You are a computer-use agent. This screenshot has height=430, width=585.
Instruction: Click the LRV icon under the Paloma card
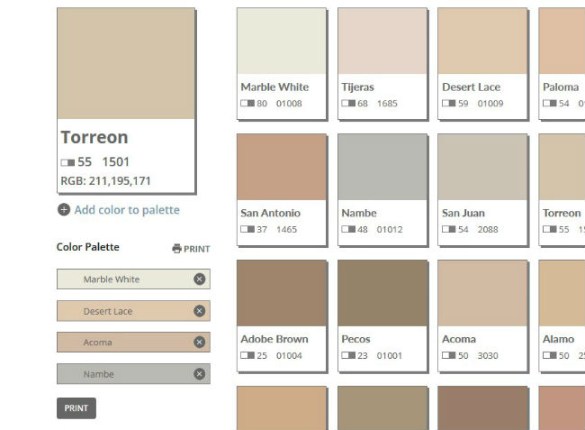point(550,103)
